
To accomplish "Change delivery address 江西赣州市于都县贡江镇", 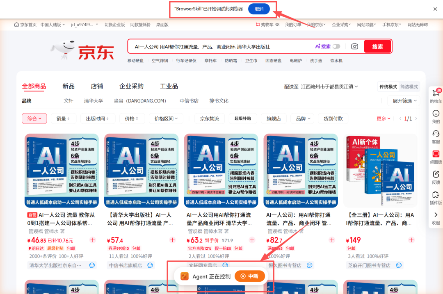I will click(329, 87).
